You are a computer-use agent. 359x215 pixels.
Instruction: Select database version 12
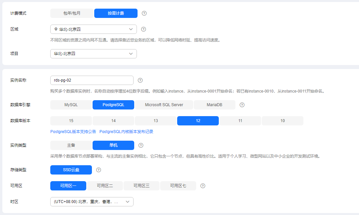pos(198,121)
